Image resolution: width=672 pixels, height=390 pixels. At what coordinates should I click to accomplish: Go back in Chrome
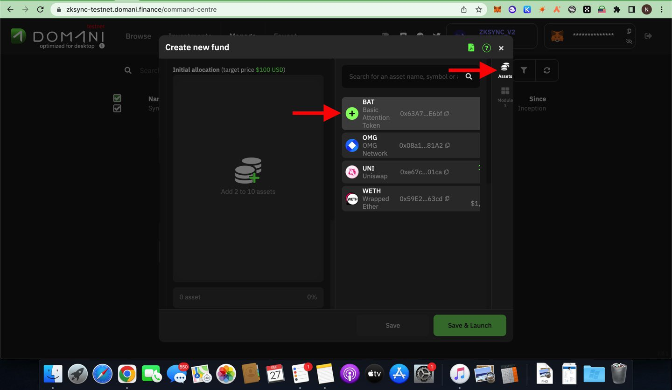point(10,9)
